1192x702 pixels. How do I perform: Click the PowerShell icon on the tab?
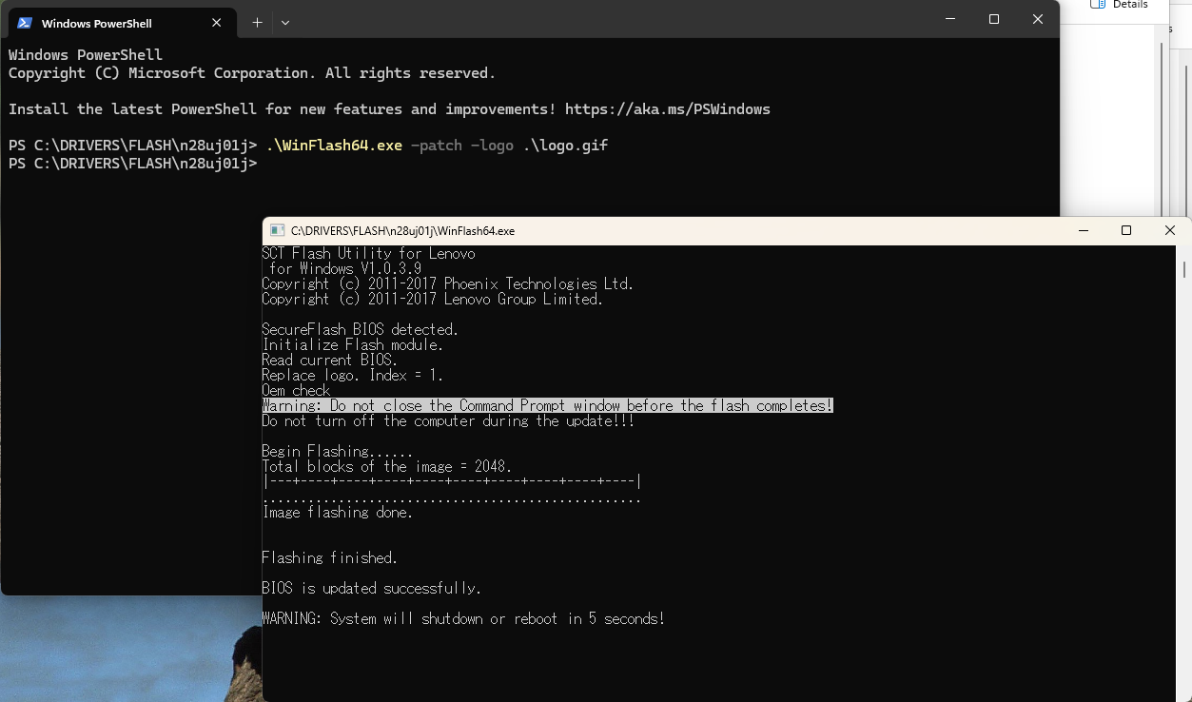(x=25, y=23)
